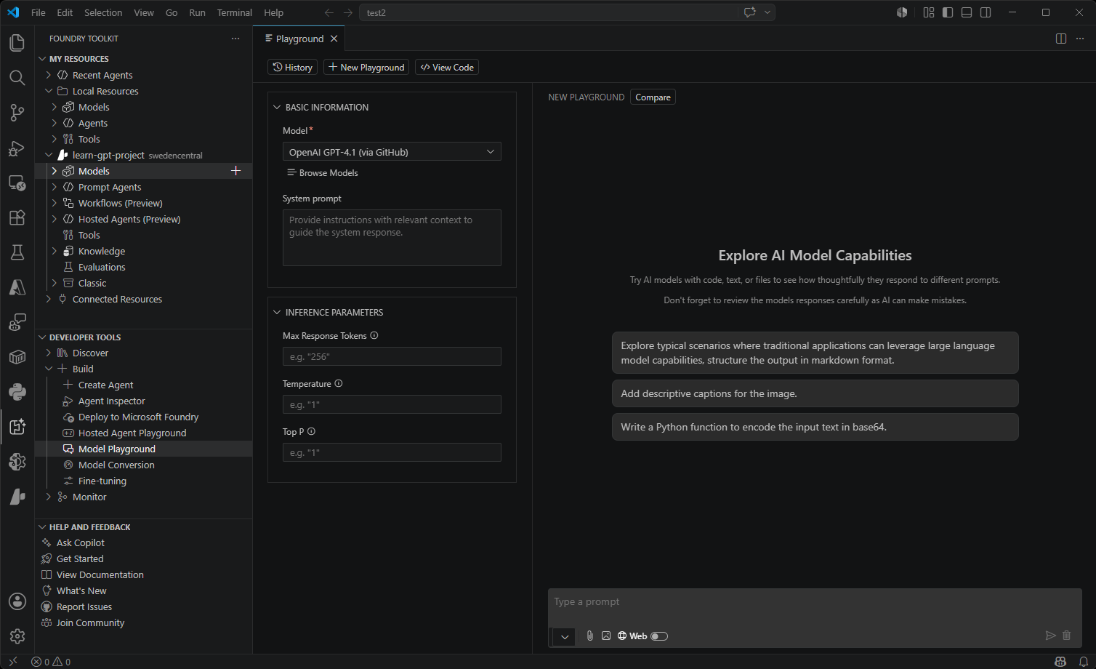Toggle primary side bar layout icon
The height and width of the screenshot is (669, 1096).
coord(948,12)
